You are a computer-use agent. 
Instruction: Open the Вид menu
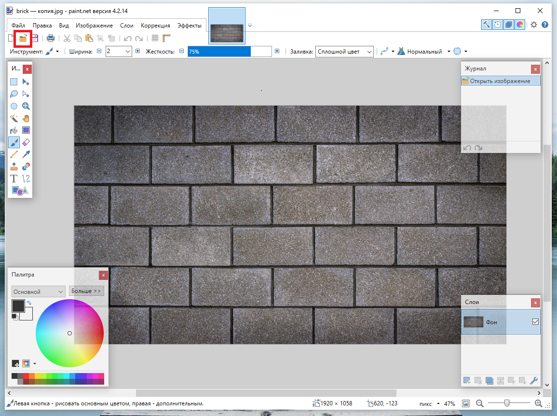coord(64,26)
